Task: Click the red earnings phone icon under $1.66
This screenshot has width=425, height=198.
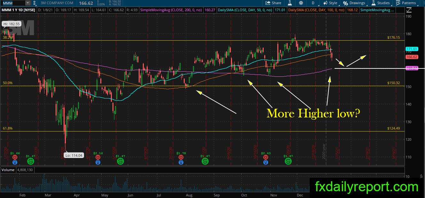Action: [15, 157]
